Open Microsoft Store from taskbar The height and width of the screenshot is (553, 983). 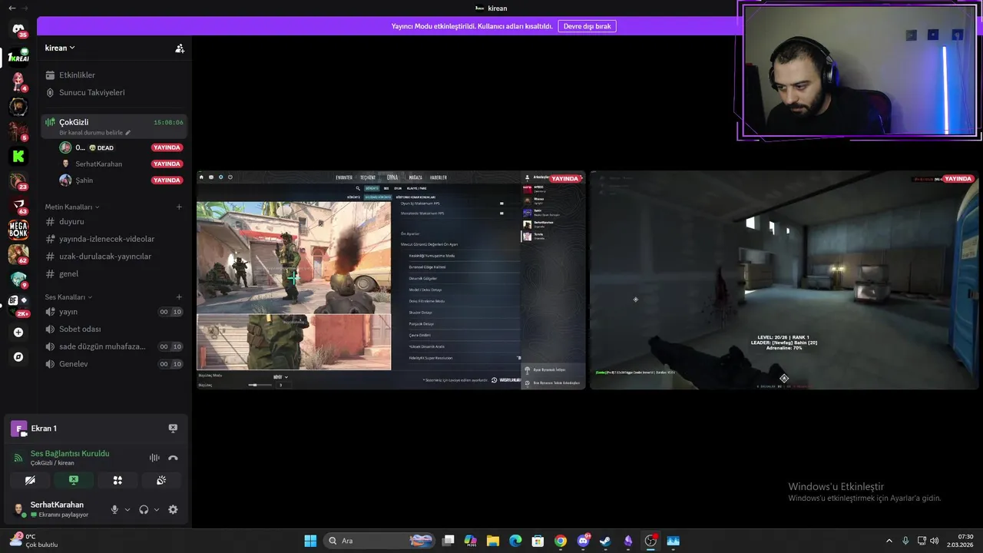[538, 541]
